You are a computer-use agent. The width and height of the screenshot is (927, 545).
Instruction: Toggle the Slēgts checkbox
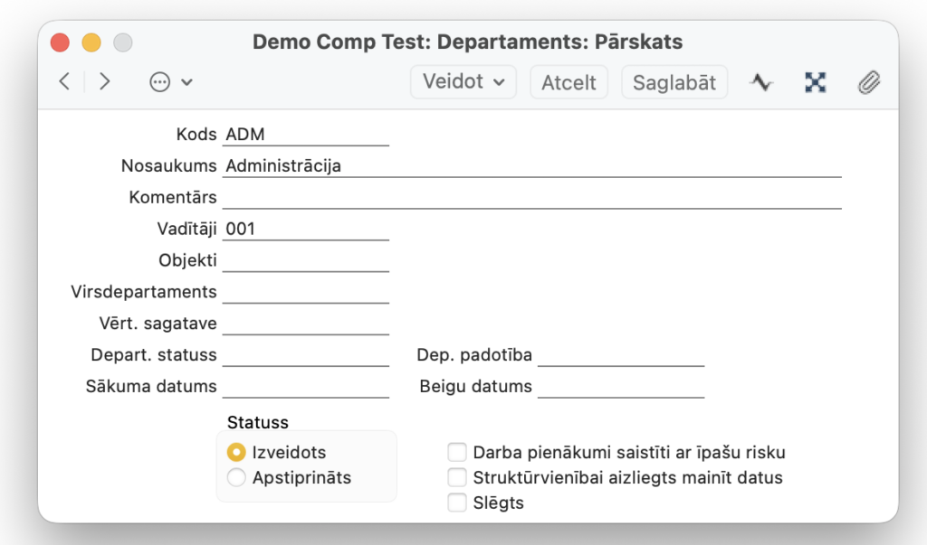(457, 503)
